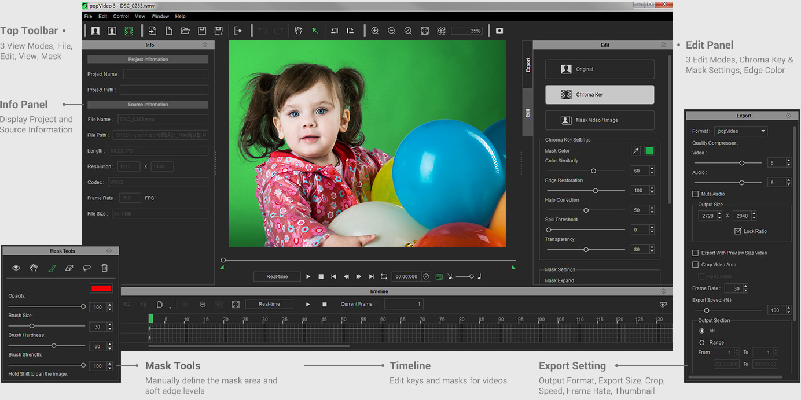This screenshot has width=801, height=400.
Task: Click the Halo Correction slider handle
Action: (586, 210)
